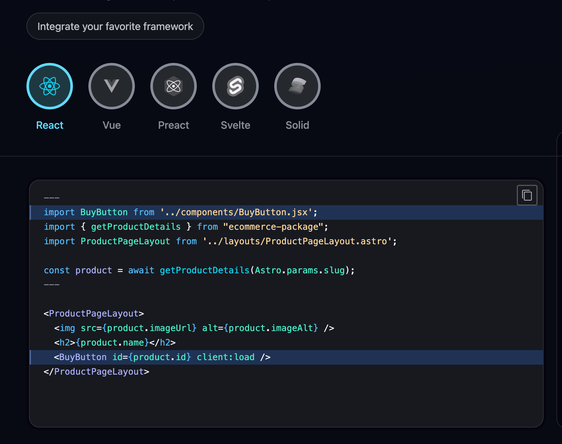
Task: Click the 'const product = await' line
Action: click(199, 270)
